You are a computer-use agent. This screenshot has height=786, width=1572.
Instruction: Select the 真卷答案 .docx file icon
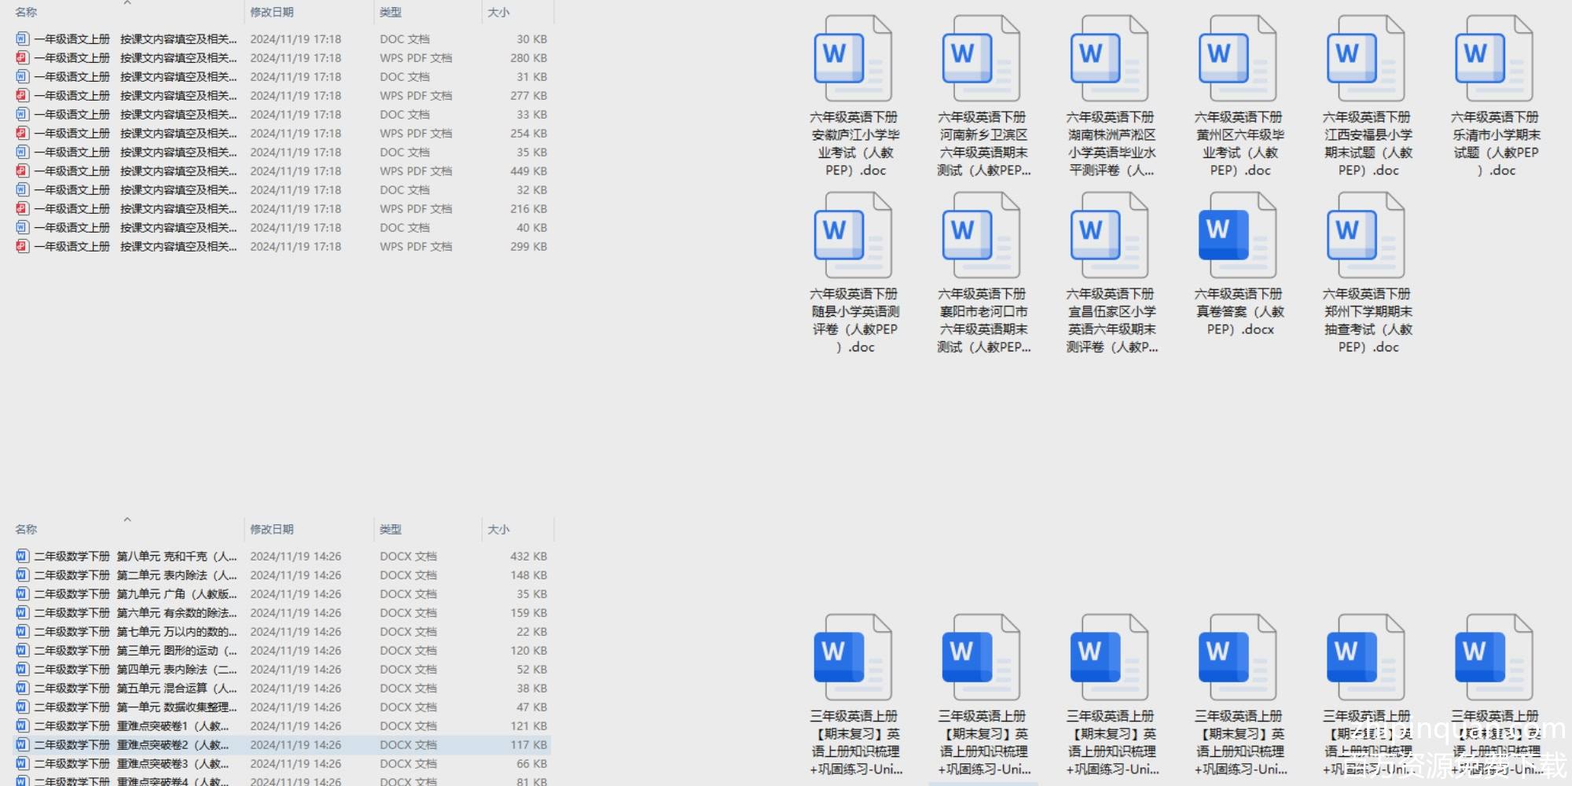(1237, 236)
